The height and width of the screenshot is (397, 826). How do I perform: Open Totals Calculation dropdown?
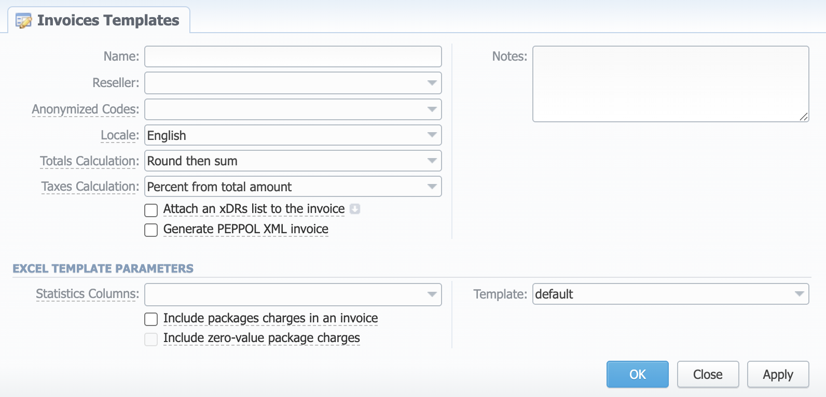point(293,161)
